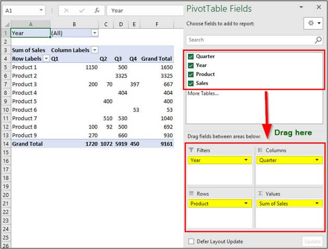This screenshot has width=328, height=249.
Task: Select the Product 3 row label
Action: (24, 84)
